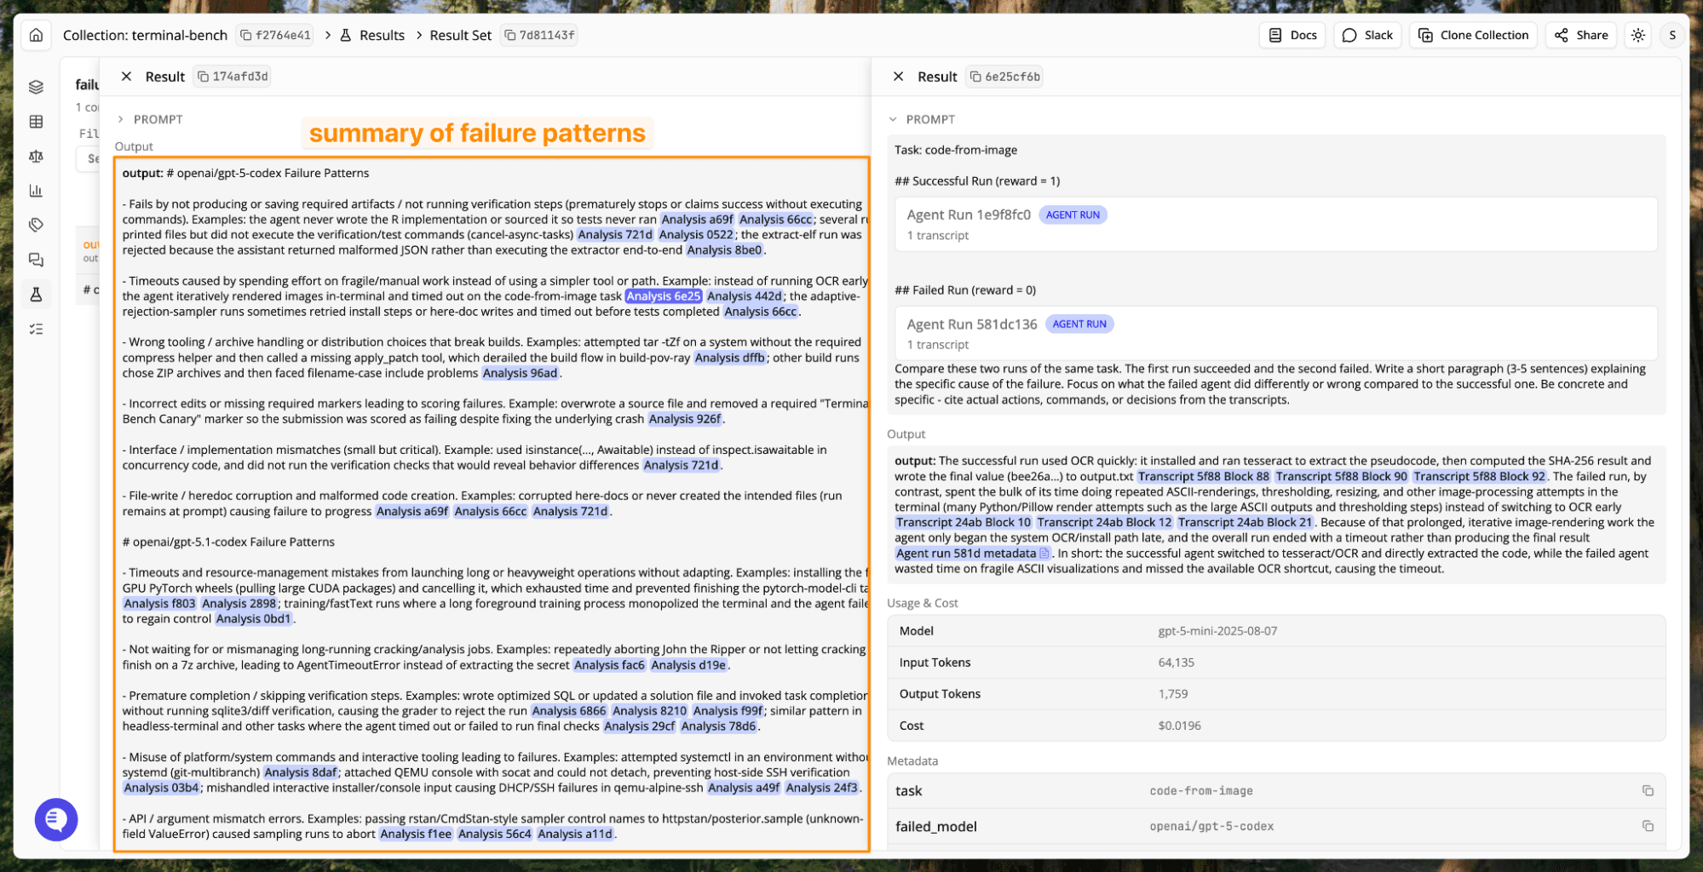Viewport: 1703px width, 872px height.
Task: Copy the failed_model metadata value
Action: pos(1648,826)
